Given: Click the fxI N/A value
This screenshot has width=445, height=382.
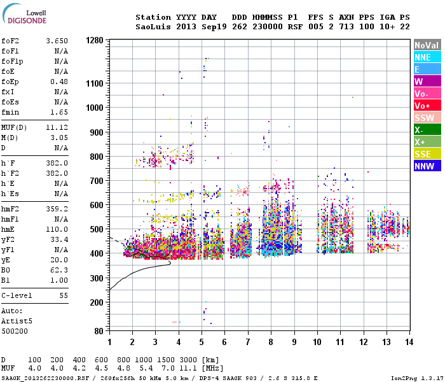Looking at the screenshot, I should click(61, 92).
